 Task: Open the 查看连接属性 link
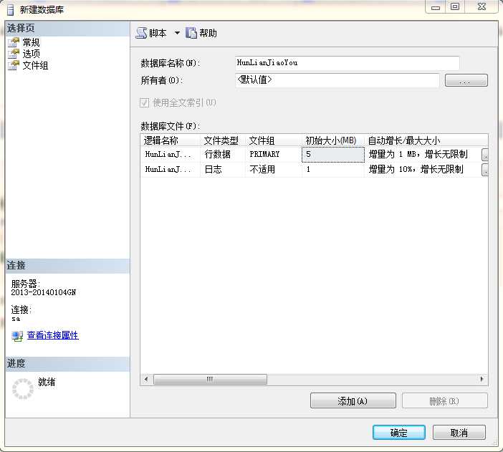tap(52, 335)
